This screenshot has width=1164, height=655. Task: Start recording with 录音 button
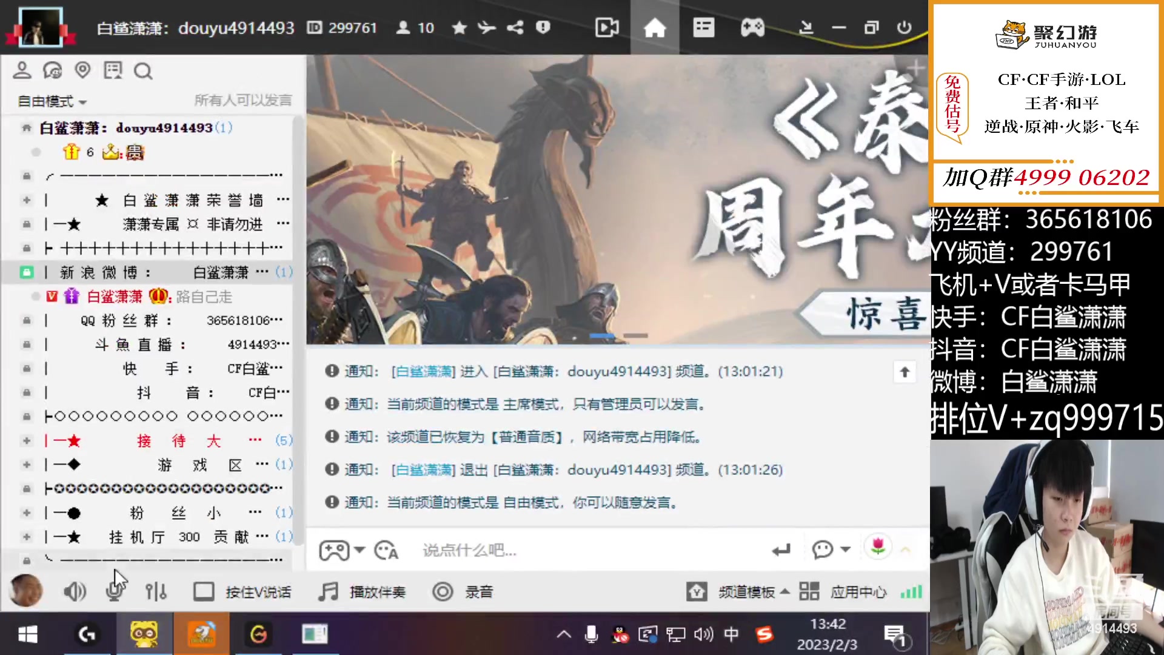coord(463,591)
